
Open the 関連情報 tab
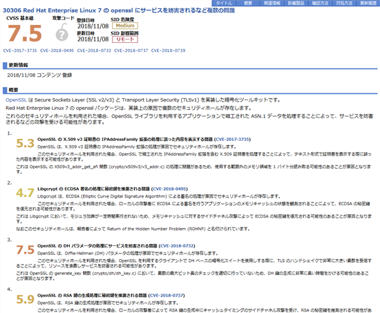click(x=272, y=3)
